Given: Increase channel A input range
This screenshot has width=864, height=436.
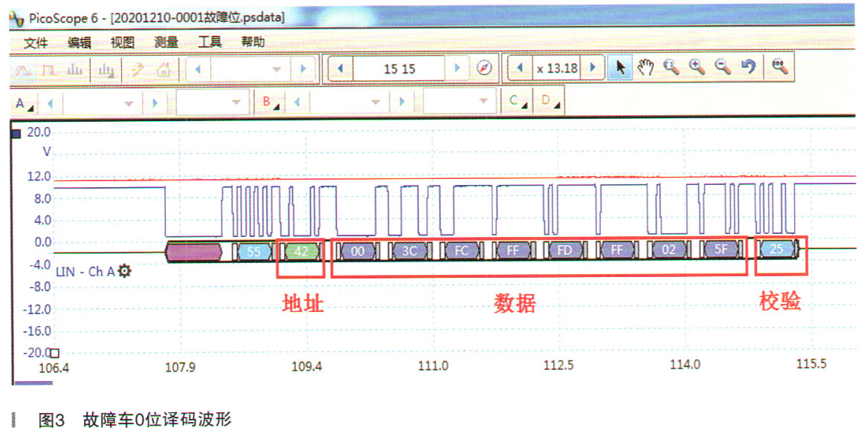Looking at the screenshot, I should 155,103.
